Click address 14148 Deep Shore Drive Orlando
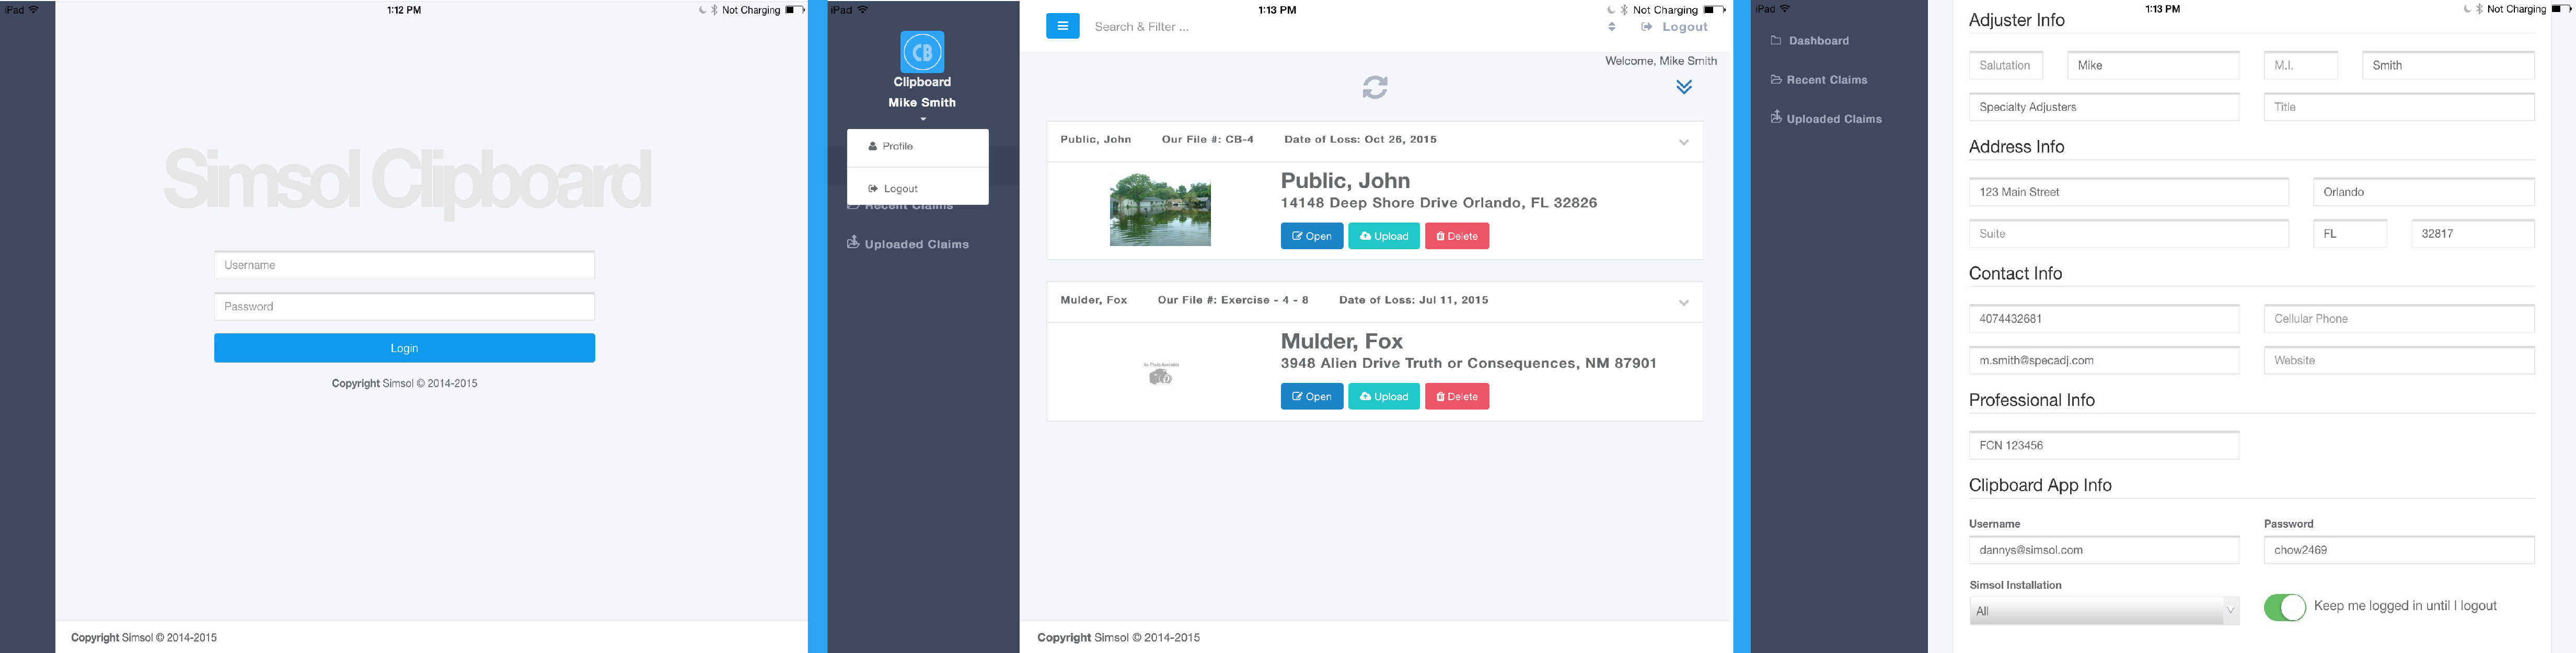 tap(1438, 203)
